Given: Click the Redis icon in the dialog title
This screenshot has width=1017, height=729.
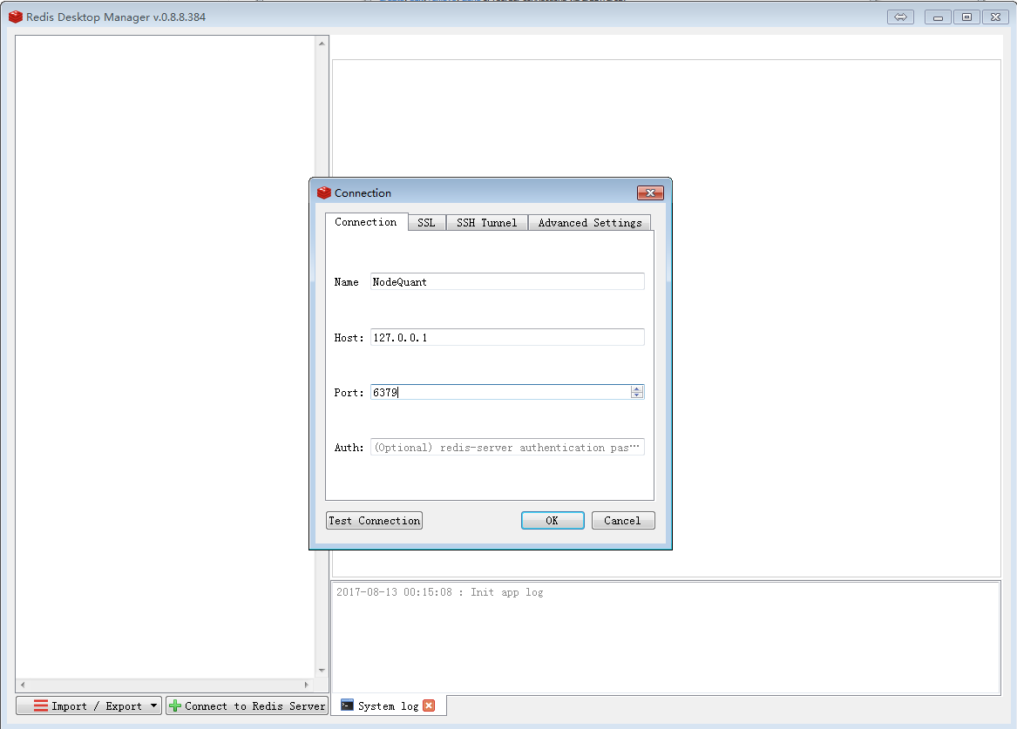Looking at the screenshot, I should tap(324, 192).
